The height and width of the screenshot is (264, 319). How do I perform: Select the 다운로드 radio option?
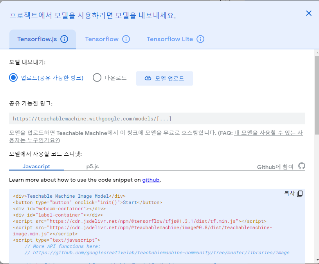97,78
